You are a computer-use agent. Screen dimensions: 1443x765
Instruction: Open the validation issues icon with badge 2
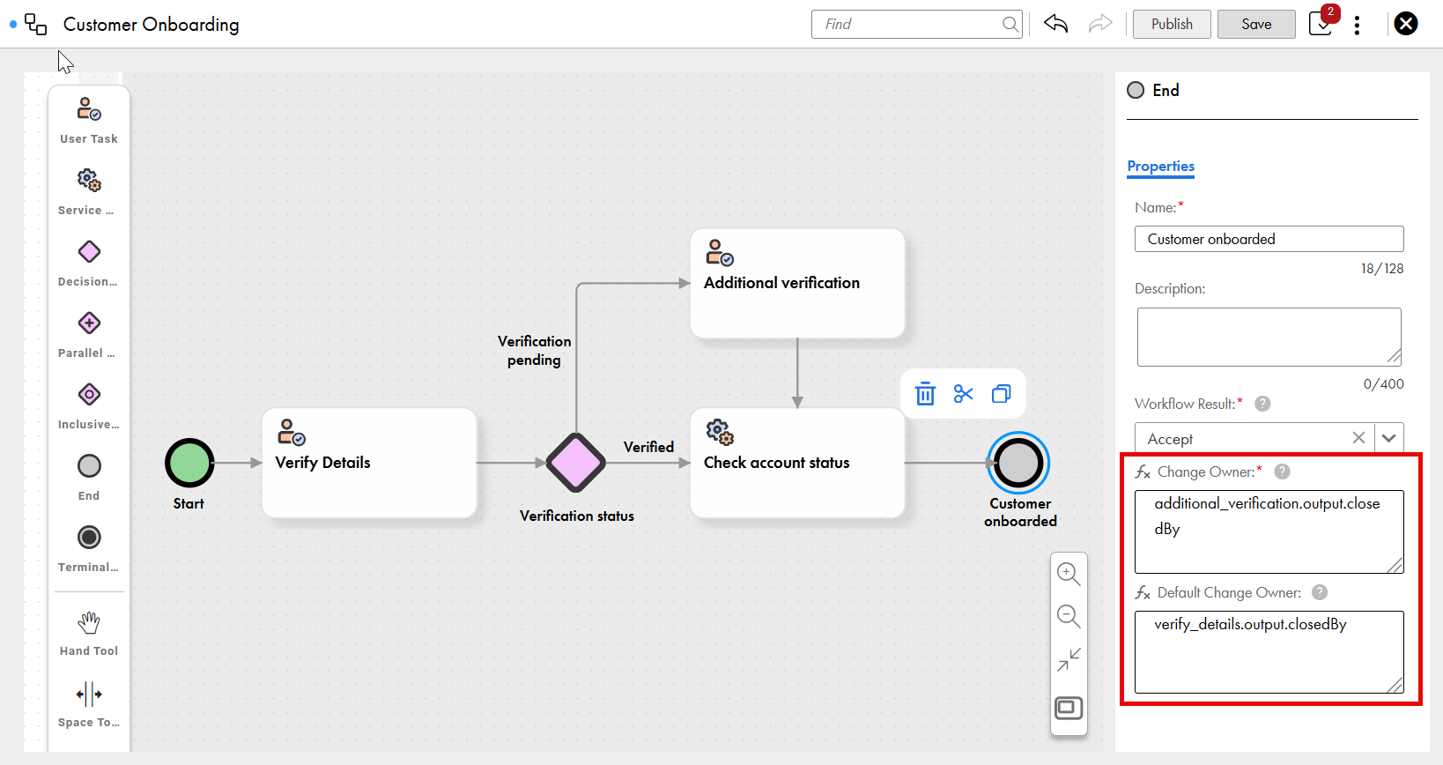pyautogui.click(x=1322, y=22)
